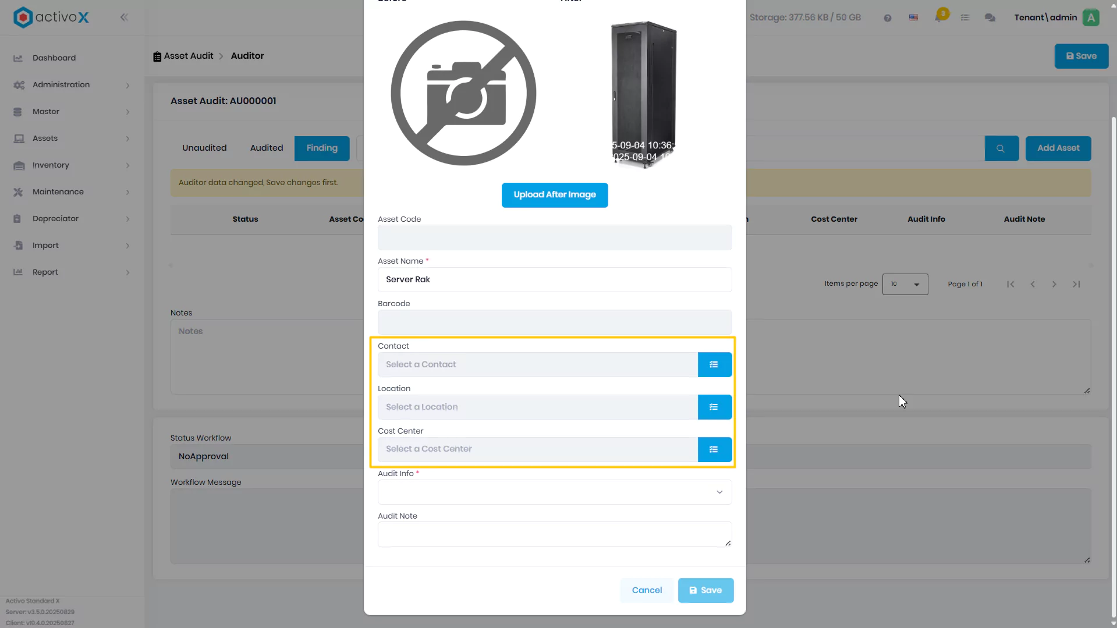Click the Before no-image placeholder
Screen dimensions: 1117x628
pos(463,93)
